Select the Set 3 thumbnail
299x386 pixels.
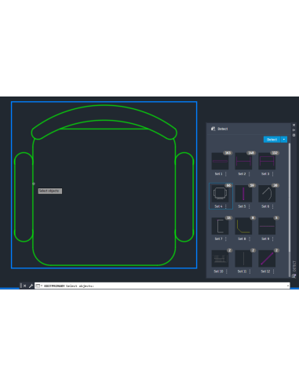267,162
